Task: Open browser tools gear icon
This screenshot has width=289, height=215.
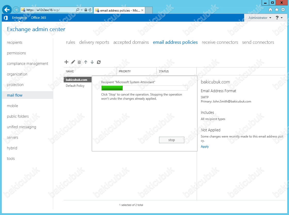Action: [283, 10]
